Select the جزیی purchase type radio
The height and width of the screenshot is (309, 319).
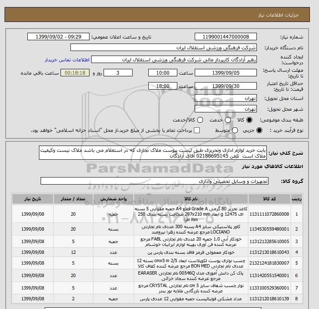259,130
